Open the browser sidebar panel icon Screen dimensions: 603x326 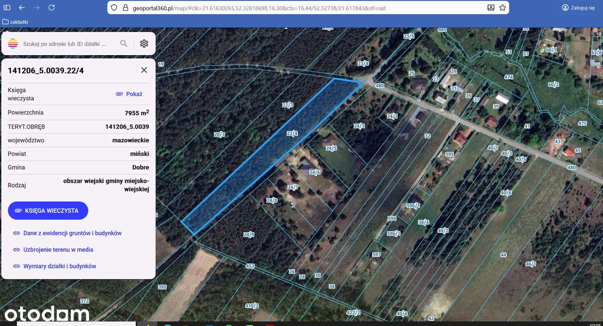click(7, 8)
